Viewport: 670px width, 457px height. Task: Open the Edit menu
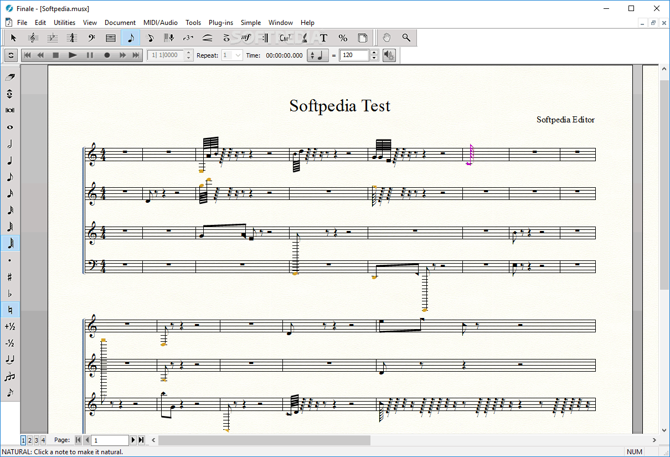(x=40, y=23)
